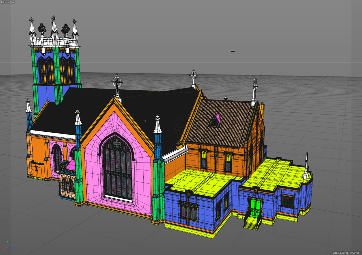Click the white crenellated parapet on the tower

54,42
